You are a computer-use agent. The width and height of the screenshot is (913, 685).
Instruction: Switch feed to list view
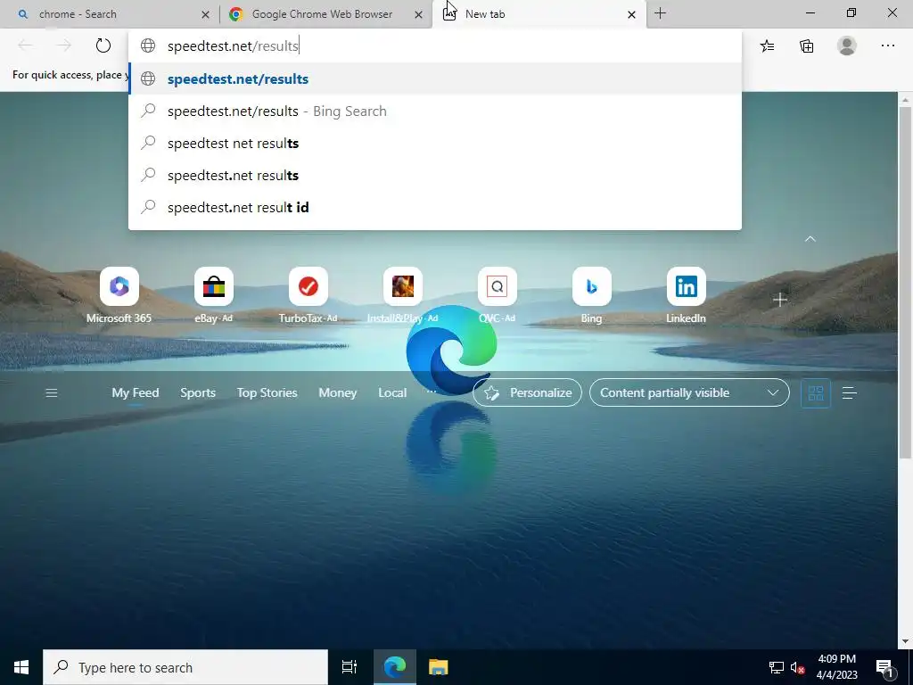click(x=850, y=393)
